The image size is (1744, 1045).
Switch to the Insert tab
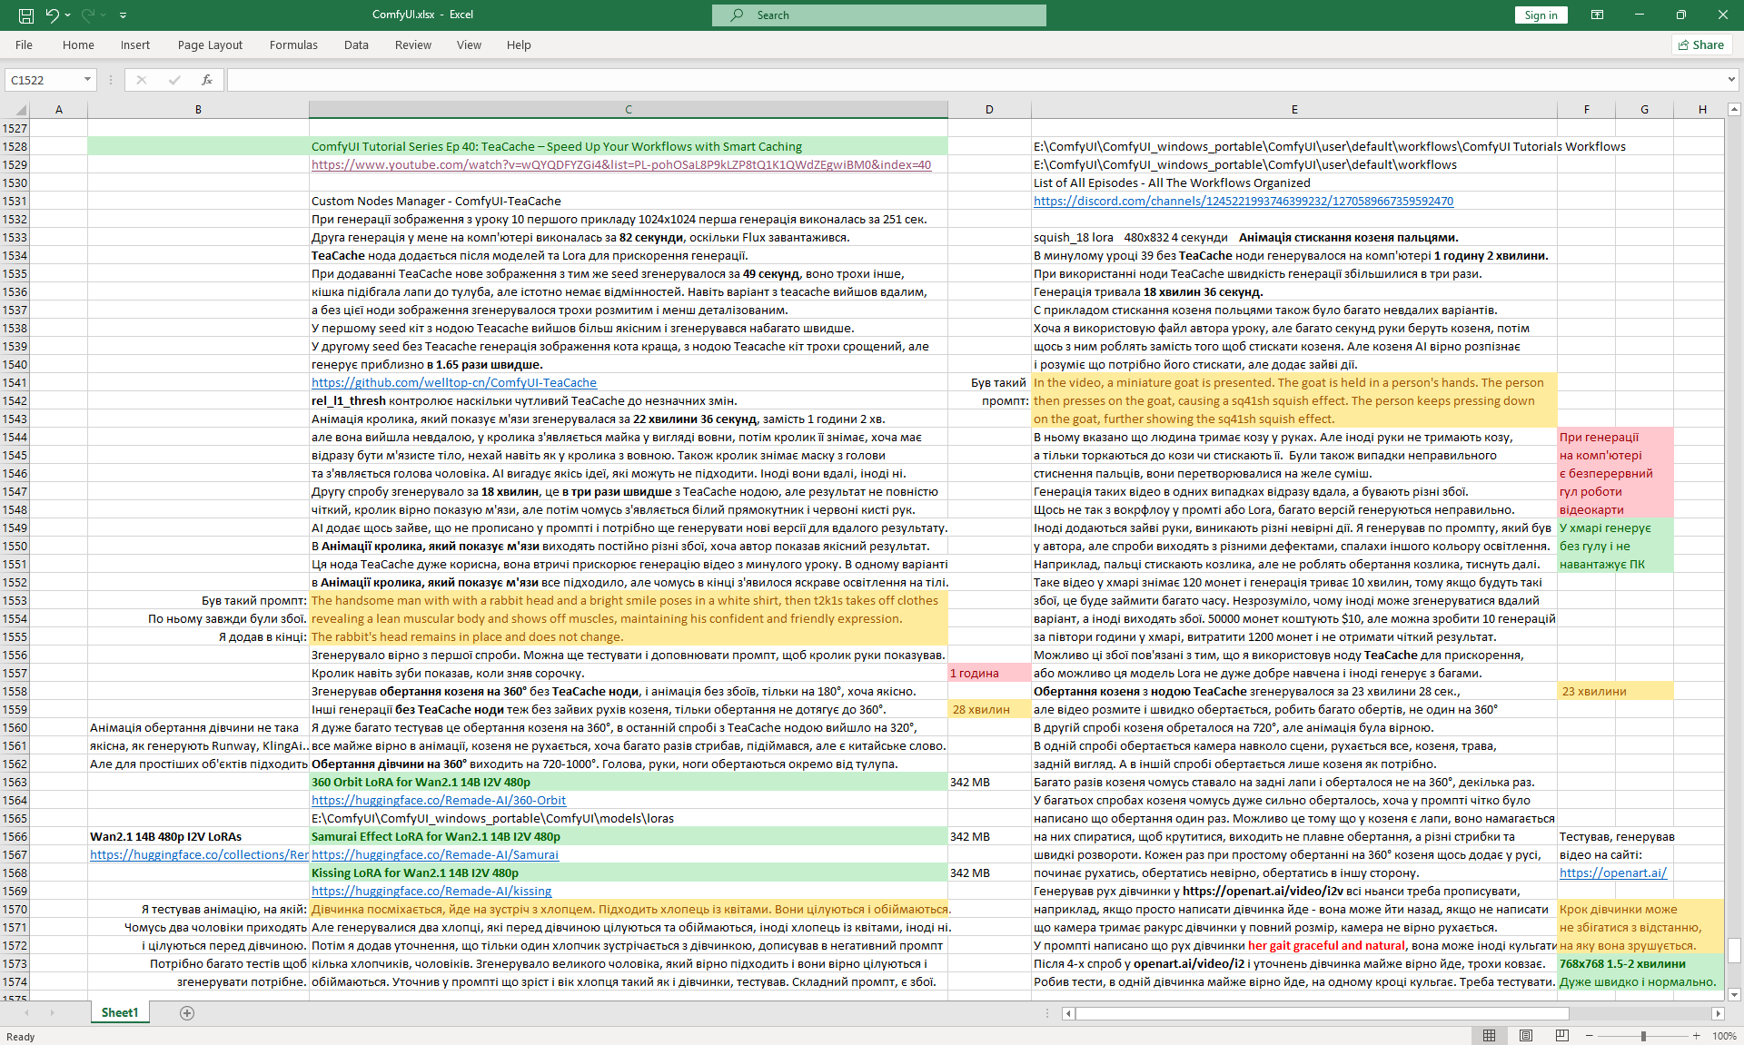(135, 44)
